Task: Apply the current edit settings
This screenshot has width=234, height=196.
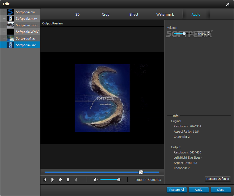Action: tap(198, 190)
